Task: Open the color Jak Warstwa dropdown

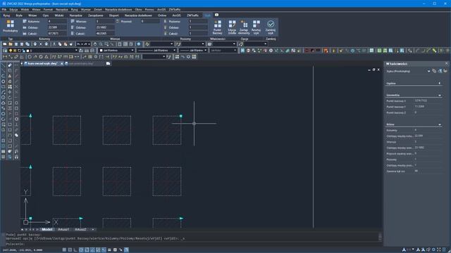Action: (x=132, y=51)
